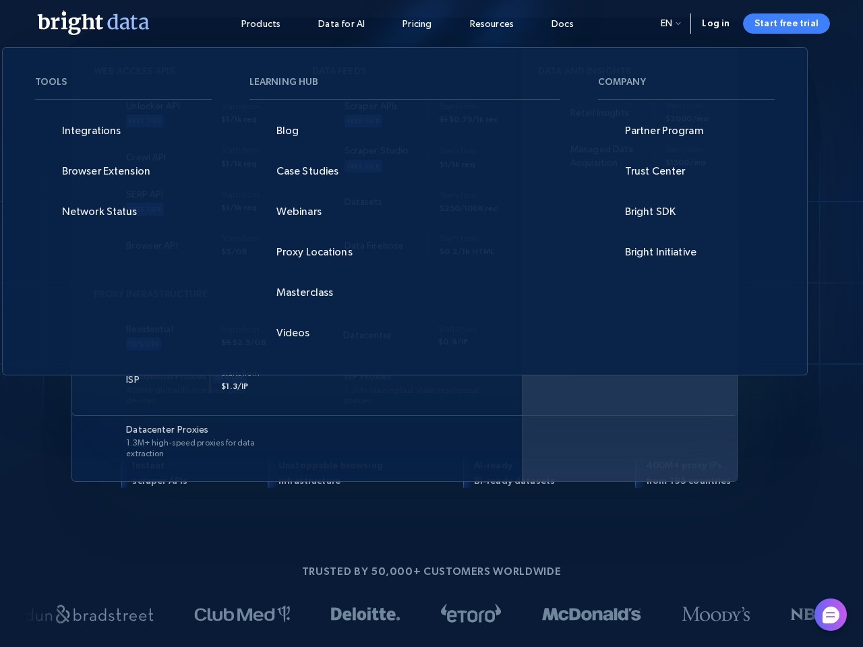
Task: Go to the Pricing page
Action: (x=417, y=24)
